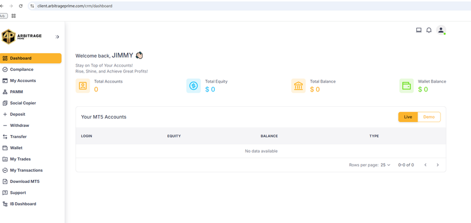Screen dimensions: 471x223
Task: Click the Withdraw minus icon
Action: [5, 126]
